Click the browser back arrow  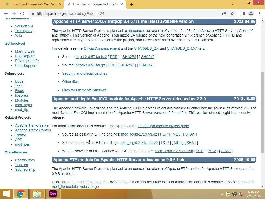tap(6, 13)
